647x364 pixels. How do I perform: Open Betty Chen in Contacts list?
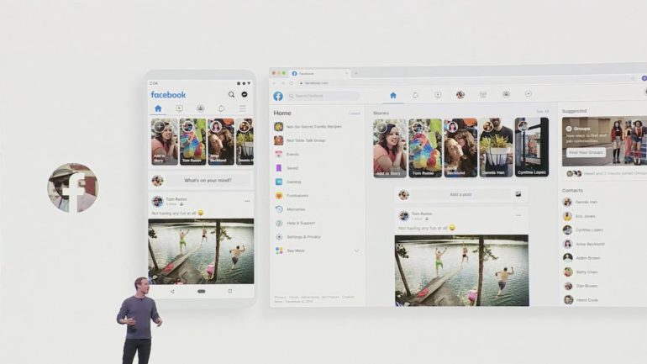pyautogui.click(x=581, y=272)
